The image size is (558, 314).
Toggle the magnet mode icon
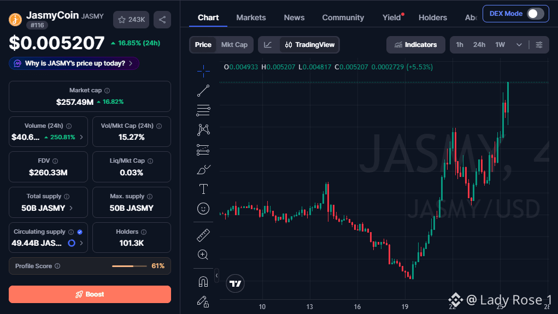pyautogui.click(x=203, y=282)
